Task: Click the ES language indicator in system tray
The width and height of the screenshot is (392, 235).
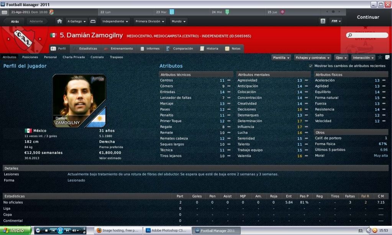Action: [x=360, y=230]
